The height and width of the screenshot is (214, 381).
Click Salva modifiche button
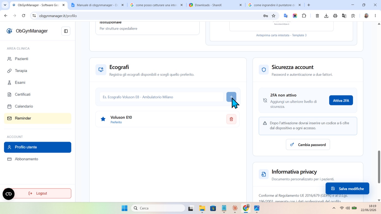tap(347, 188)
